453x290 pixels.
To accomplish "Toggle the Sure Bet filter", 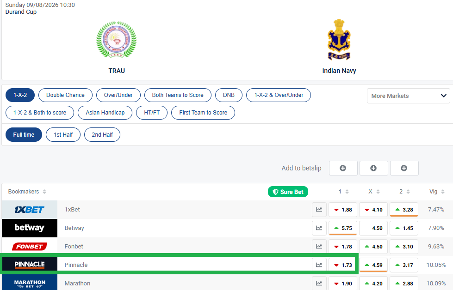I will (288, 192).
